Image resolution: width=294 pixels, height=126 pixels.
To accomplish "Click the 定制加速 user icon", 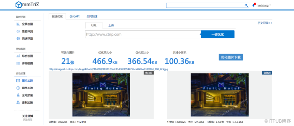I will (18, 103).
